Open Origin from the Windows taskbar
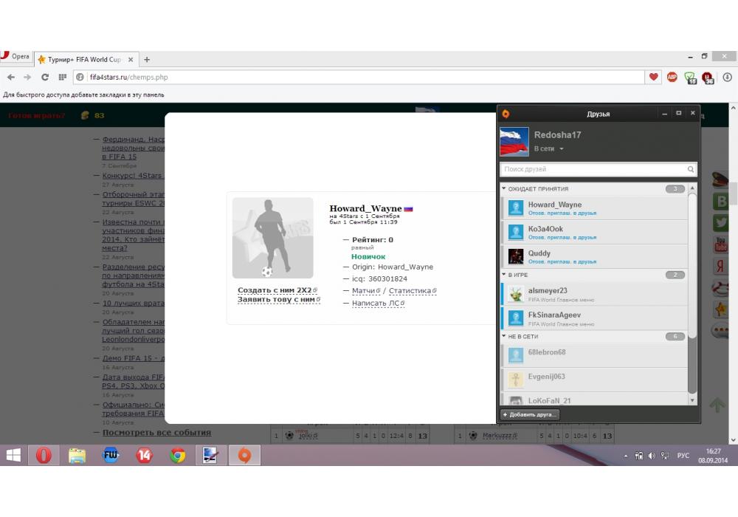 (x=244, y=456)
